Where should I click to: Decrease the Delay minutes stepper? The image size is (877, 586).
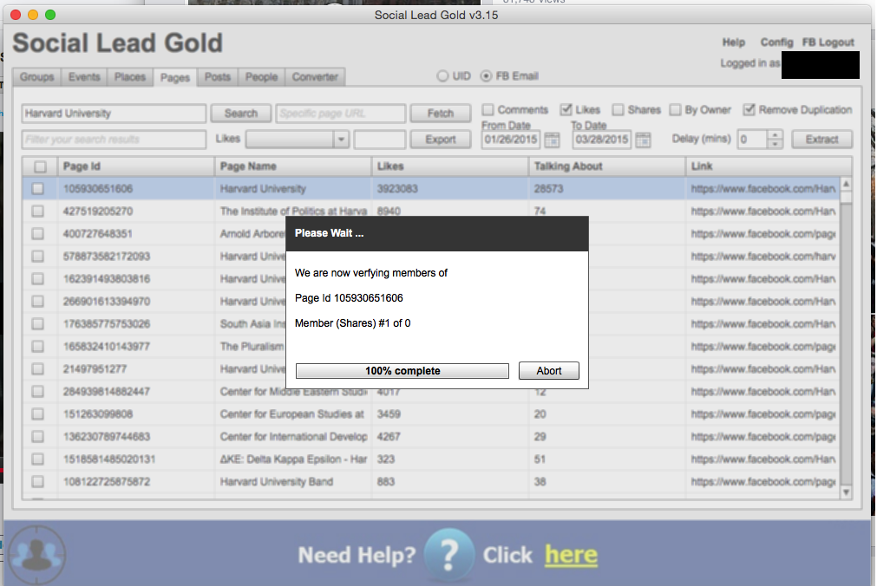(775, 144)
